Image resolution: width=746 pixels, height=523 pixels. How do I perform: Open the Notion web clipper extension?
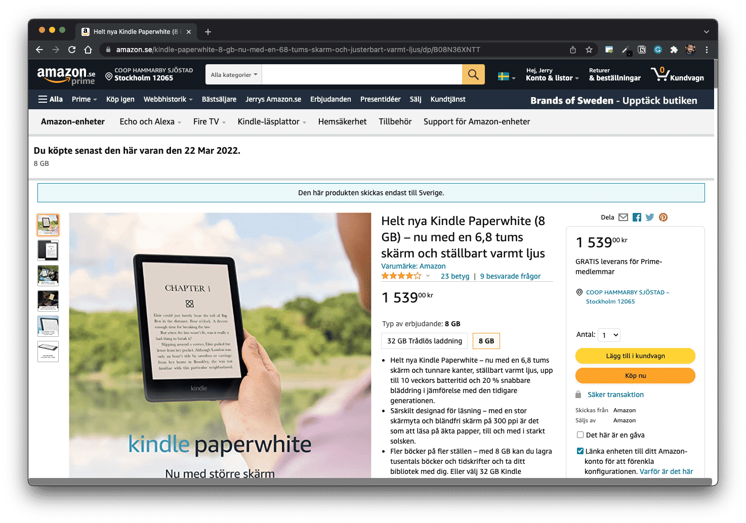pos(642,50)
